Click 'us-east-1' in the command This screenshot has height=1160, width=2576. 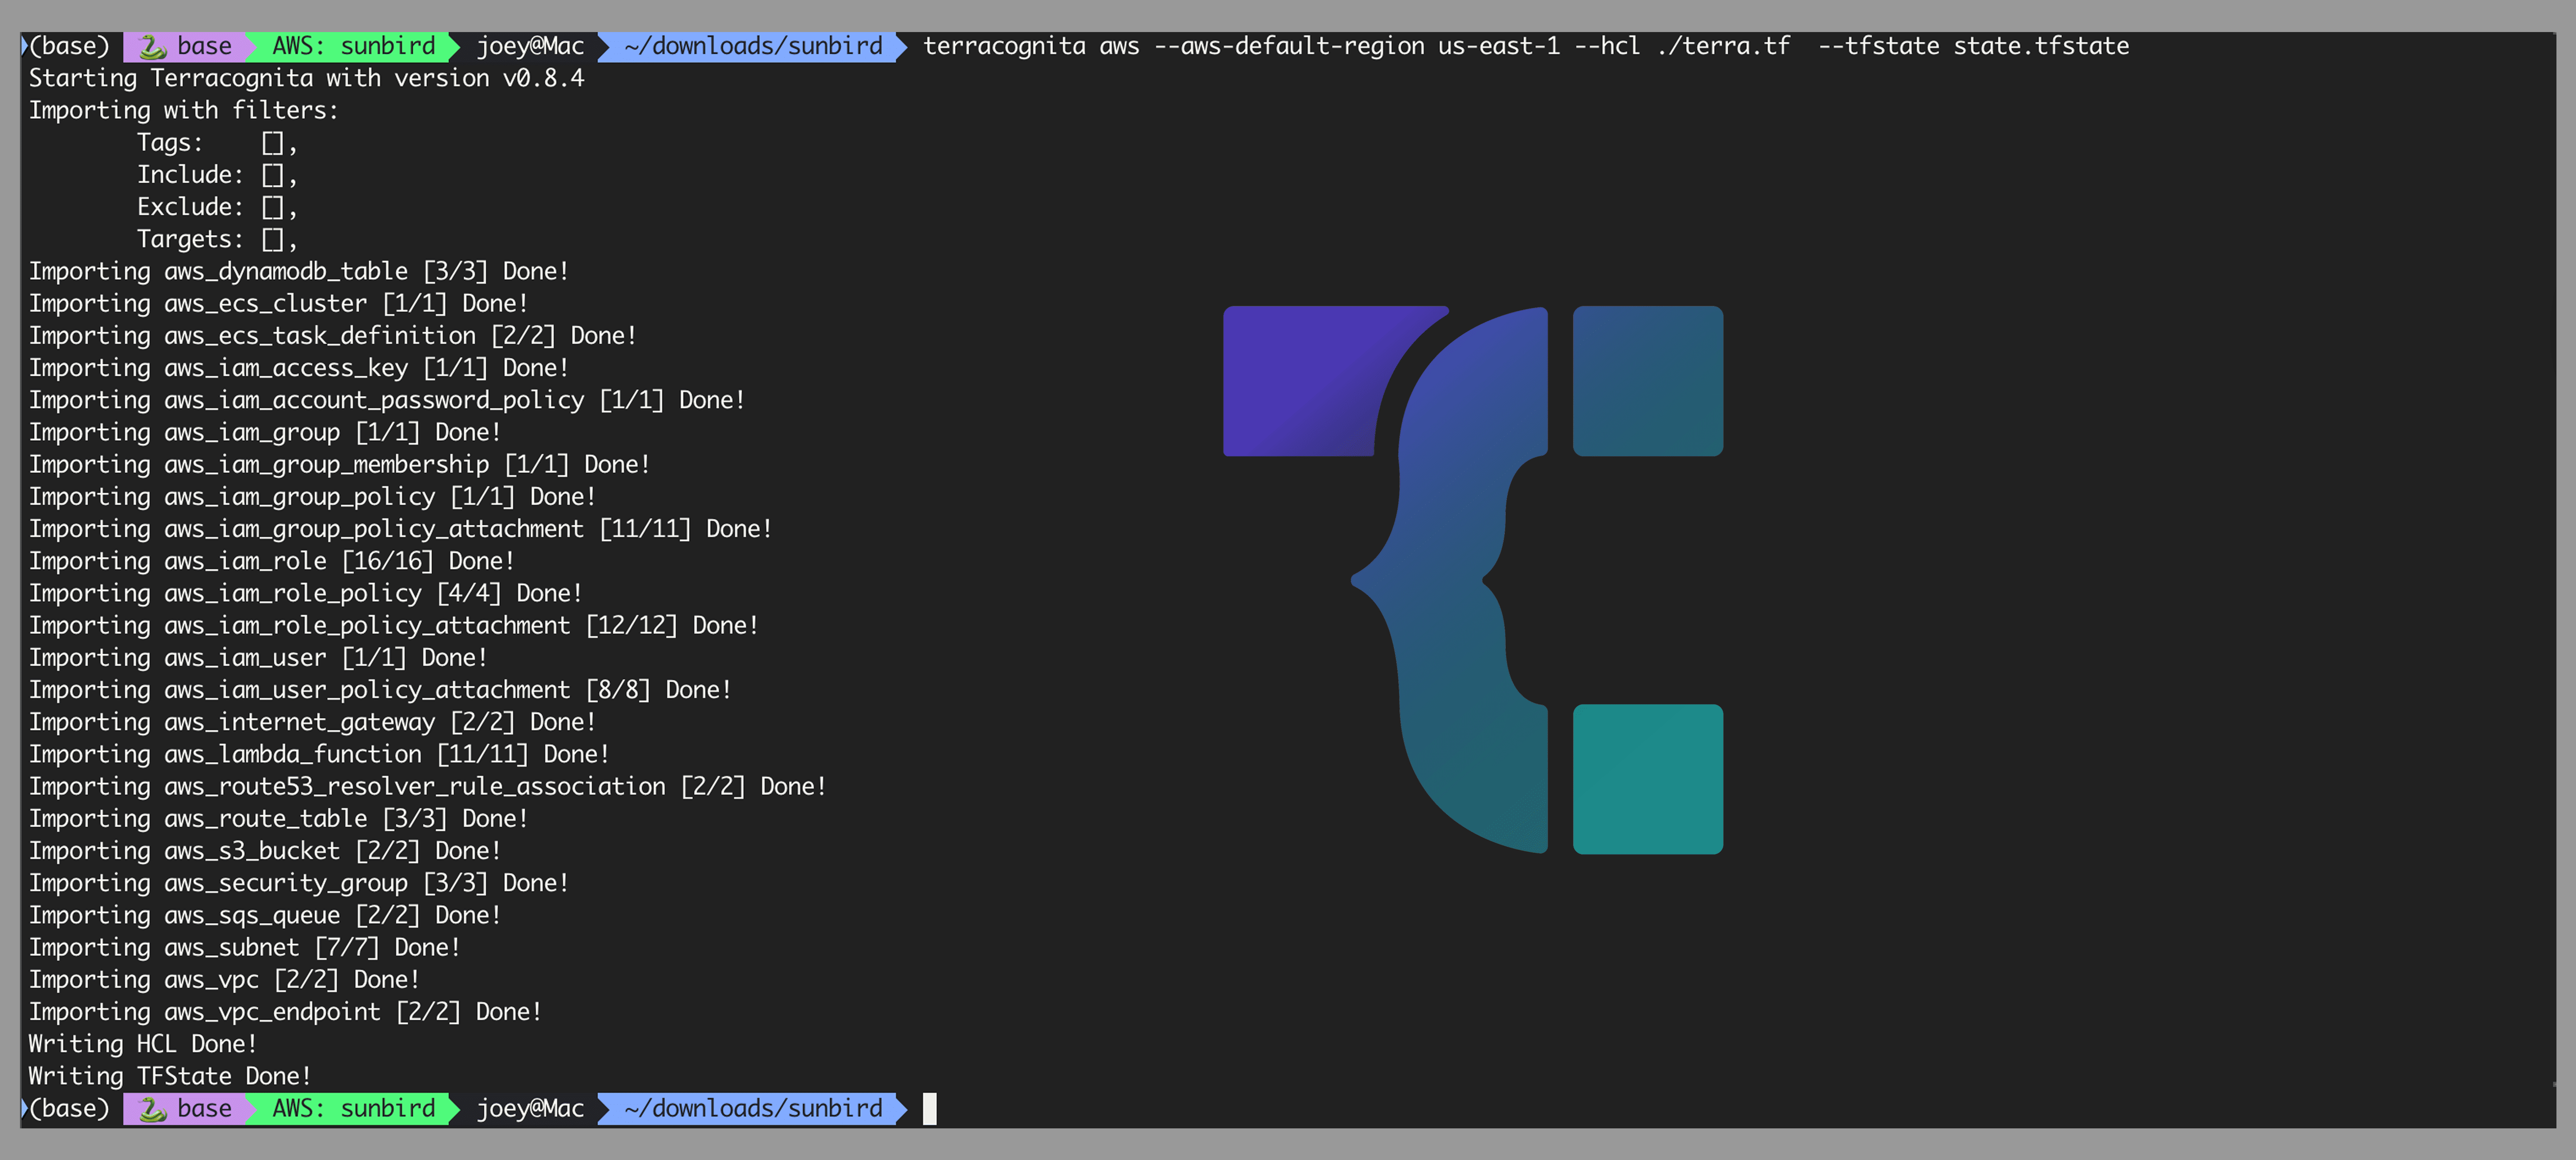pos(1499,46)
